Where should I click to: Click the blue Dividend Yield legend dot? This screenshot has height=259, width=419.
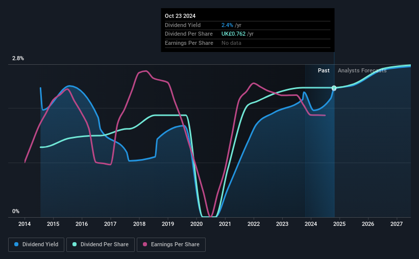[16, 244]
